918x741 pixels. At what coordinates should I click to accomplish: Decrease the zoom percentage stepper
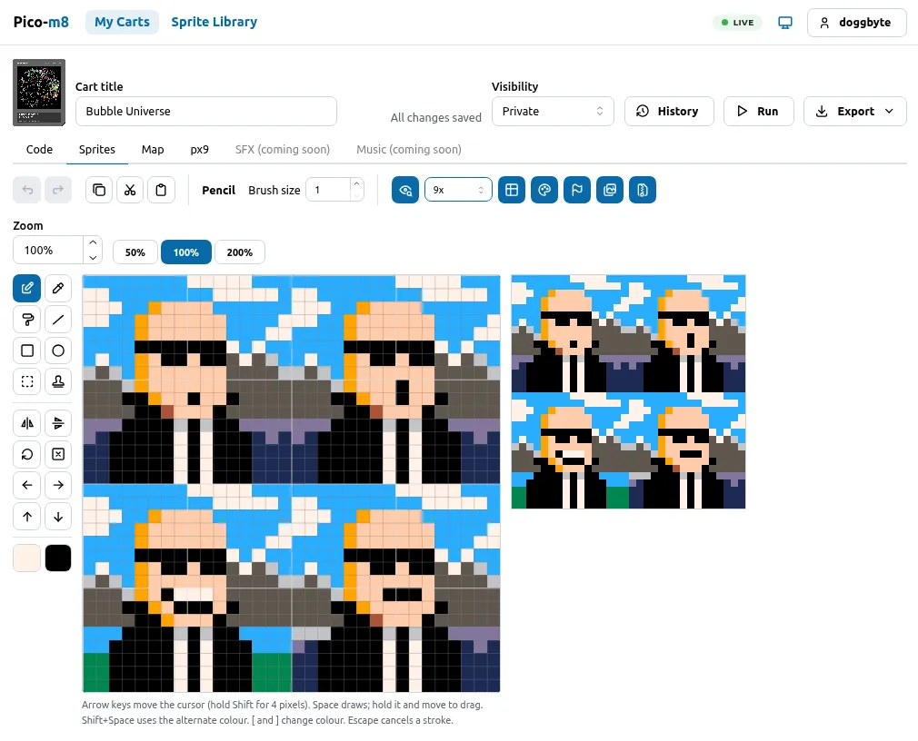[93, 257]
